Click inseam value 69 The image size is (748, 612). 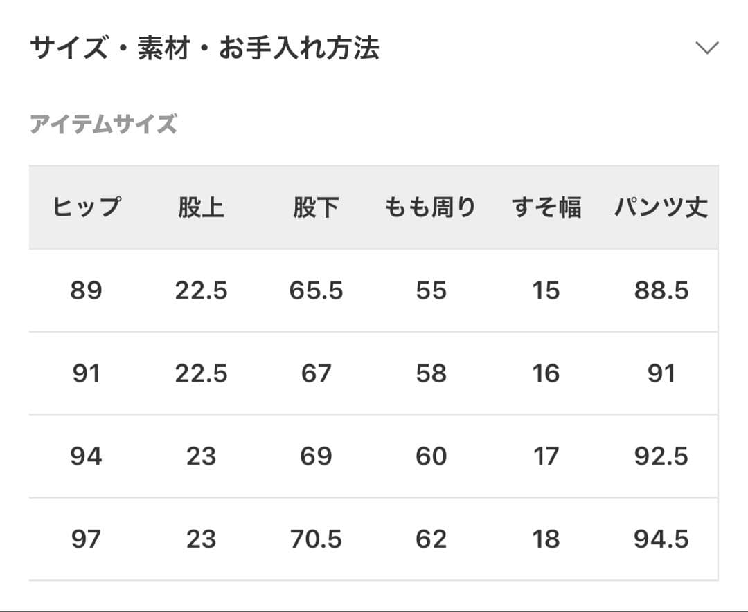click(316, 456)
